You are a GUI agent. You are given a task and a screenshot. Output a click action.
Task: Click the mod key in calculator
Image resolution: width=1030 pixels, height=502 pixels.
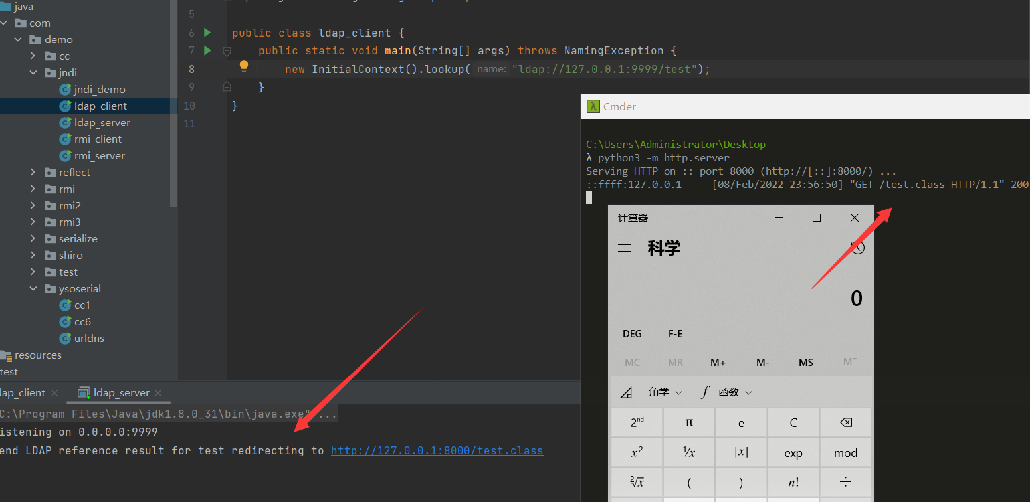point(845,452)
